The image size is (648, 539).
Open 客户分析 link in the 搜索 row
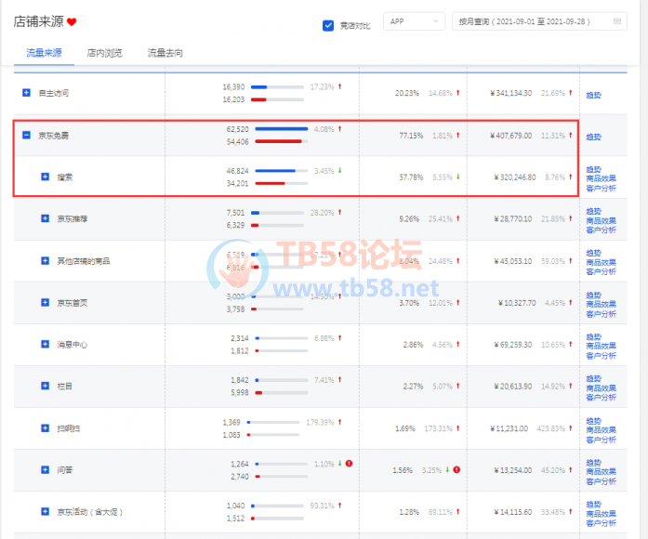[601, 189]
